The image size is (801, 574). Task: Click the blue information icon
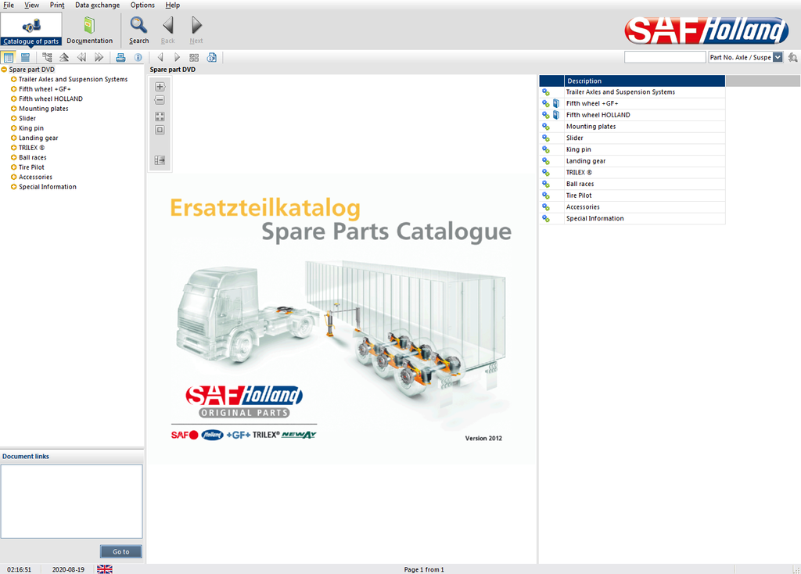pyautogui.click(x=138, y=57)
